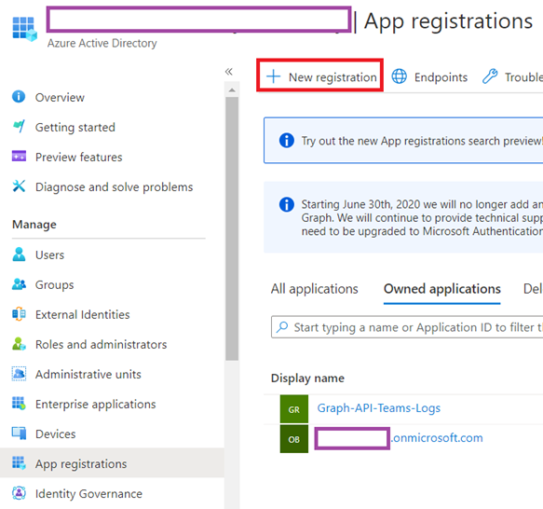This screenshot has height=509, width=543.
Task: Select Owned applications tab
Action: coord(441,288)
